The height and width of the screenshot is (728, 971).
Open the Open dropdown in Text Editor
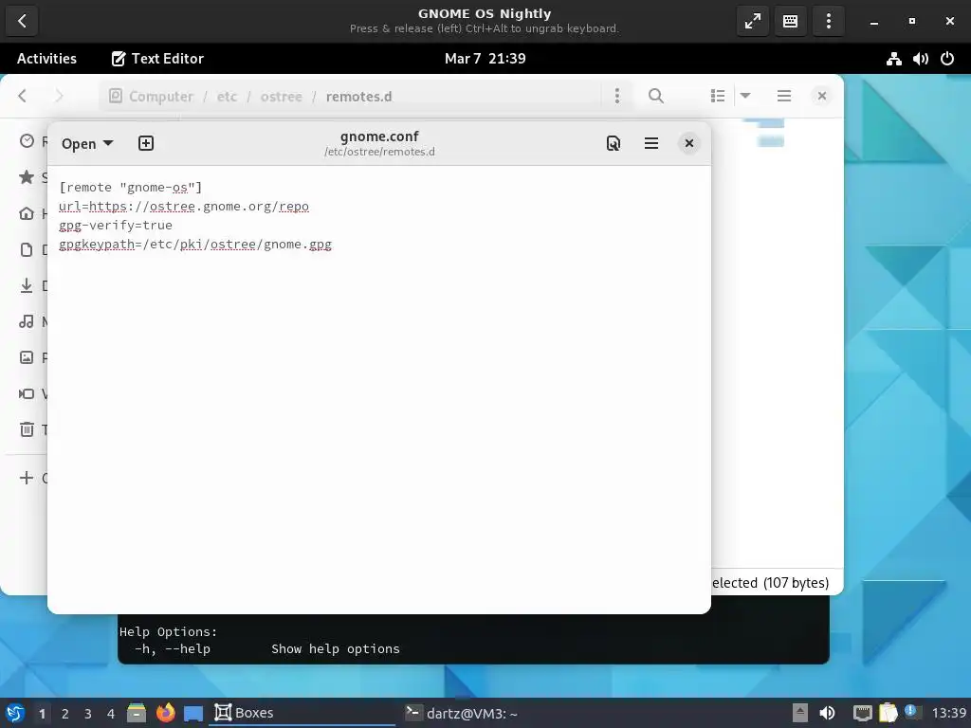click(87, 144)
